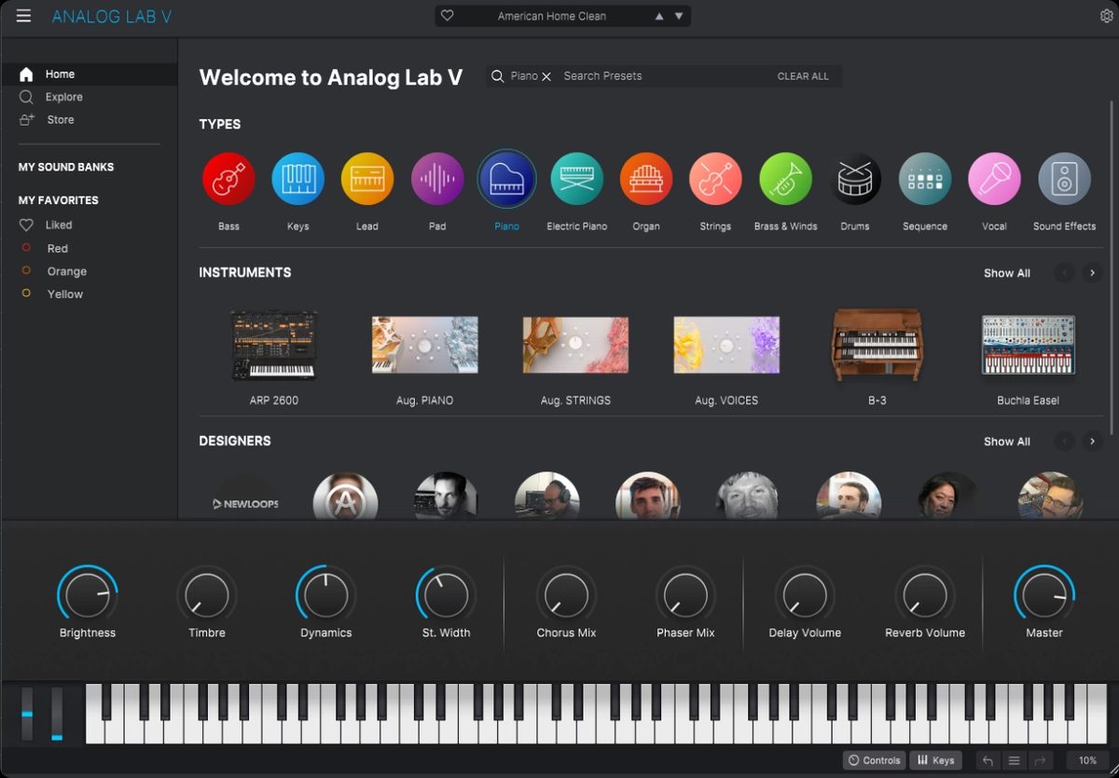
Task: Load previous preset with up arrow
Action: pos(659,16)
